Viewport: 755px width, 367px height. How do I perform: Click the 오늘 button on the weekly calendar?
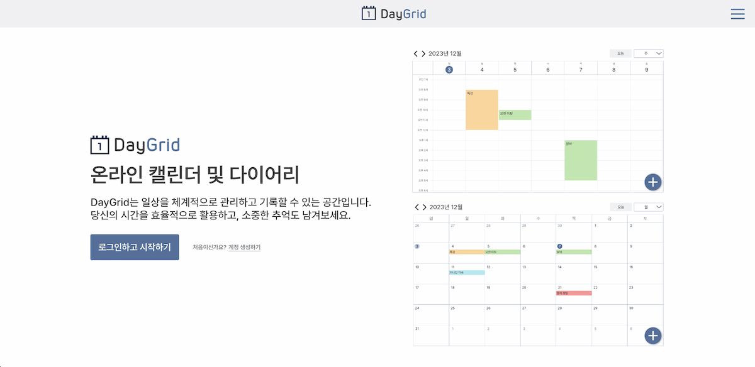pos(619,53)
